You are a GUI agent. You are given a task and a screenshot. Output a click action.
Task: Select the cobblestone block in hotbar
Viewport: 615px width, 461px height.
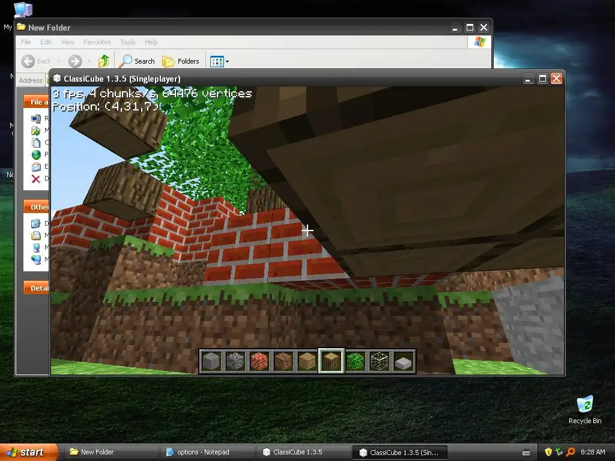[235, 361]
